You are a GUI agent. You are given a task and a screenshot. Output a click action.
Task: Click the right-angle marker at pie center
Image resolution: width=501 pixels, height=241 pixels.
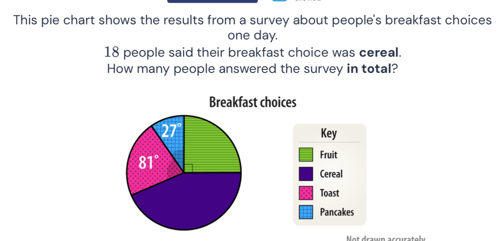pos(188,168)
